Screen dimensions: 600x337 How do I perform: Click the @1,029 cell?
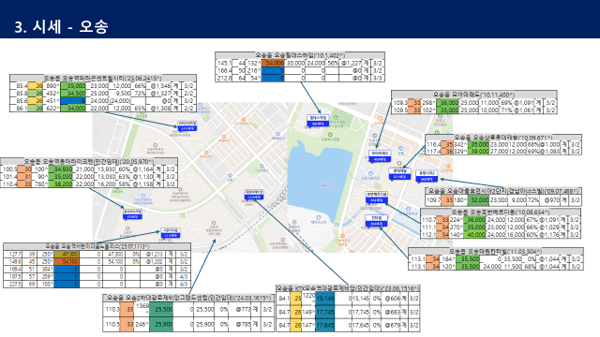coord(547,227)
